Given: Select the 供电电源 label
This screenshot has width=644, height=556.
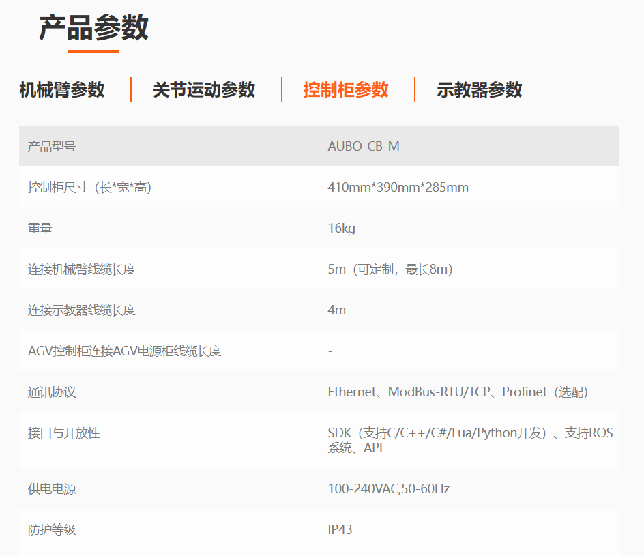Looking at the screenshot, I should [x=52, y=488].
